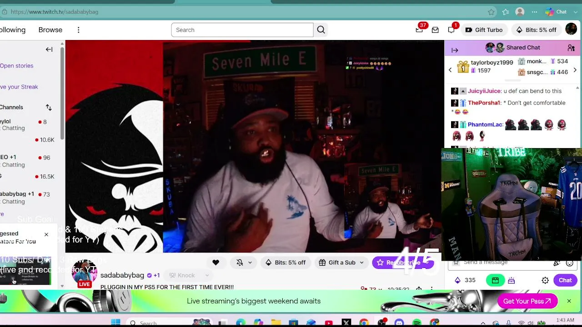Open the green channel points rewards icon
This screenshot has height=327, width=582.
495,281
